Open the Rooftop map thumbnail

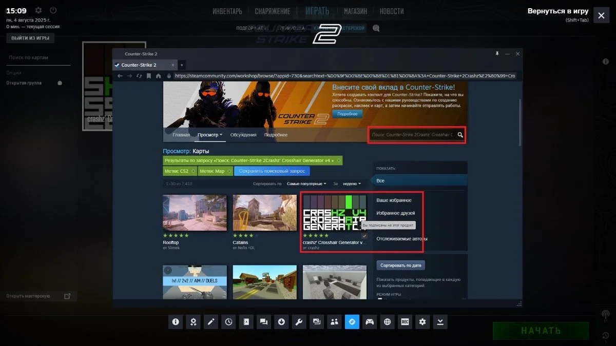pos(195,213)
